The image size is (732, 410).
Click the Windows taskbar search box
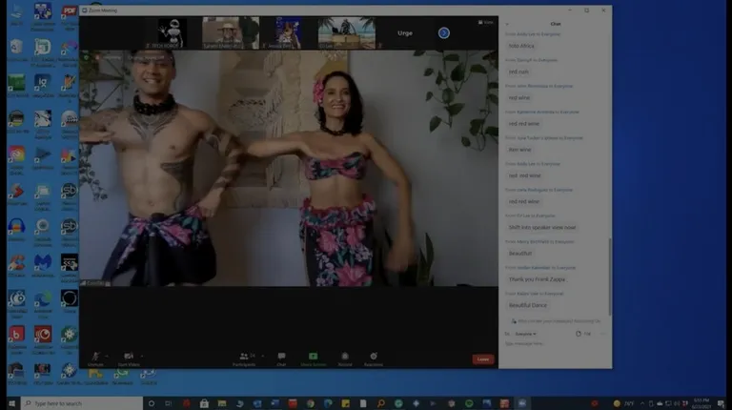[x=81, y=403]
